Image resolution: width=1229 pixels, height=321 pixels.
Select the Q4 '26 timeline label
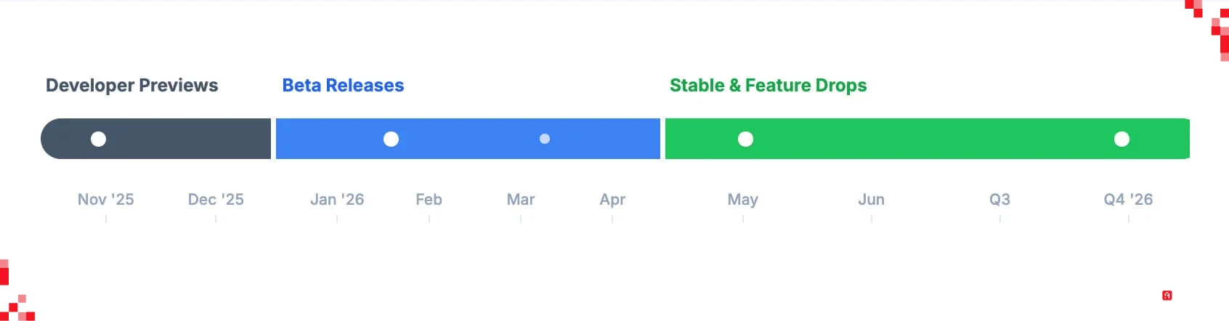1128,200
